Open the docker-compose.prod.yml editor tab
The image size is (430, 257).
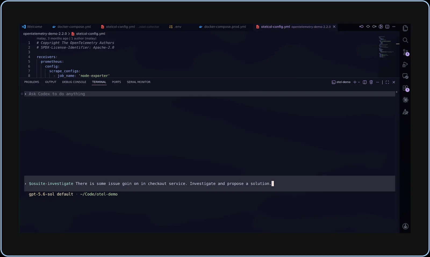(223, 27)
